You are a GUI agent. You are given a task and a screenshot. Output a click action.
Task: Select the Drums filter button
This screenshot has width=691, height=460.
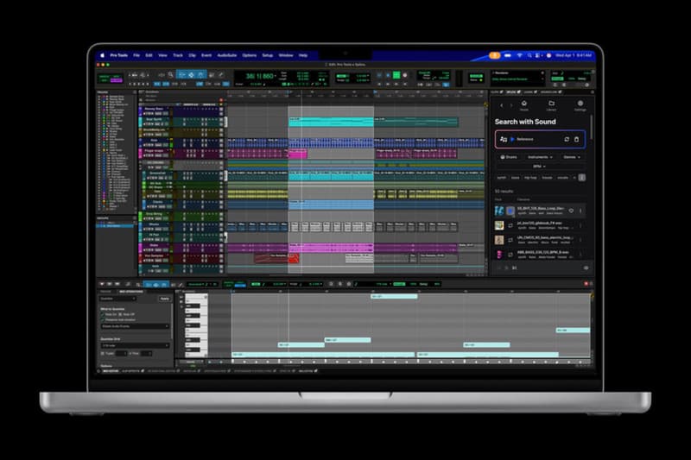509,158
